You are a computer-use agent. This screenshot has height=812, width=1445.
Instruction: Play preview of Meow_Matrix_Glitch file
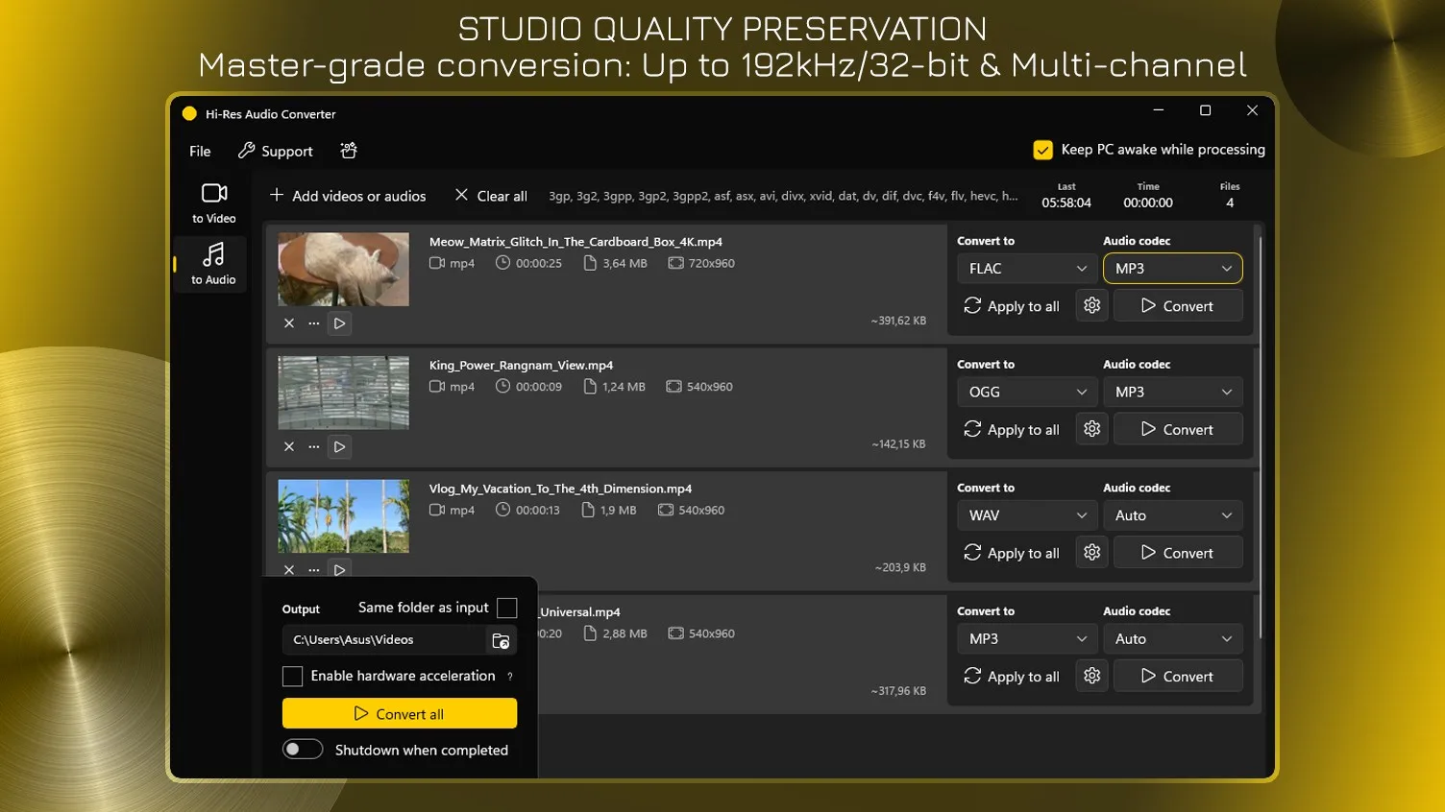(339, 323)
